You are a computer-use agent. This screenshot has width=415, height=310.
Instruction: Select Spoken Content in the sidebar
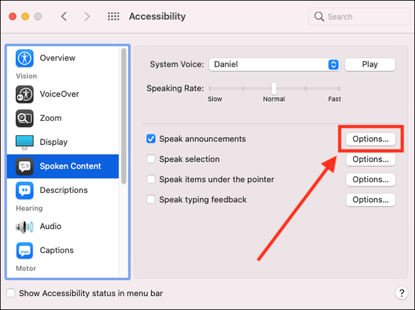tap(63, 166)
